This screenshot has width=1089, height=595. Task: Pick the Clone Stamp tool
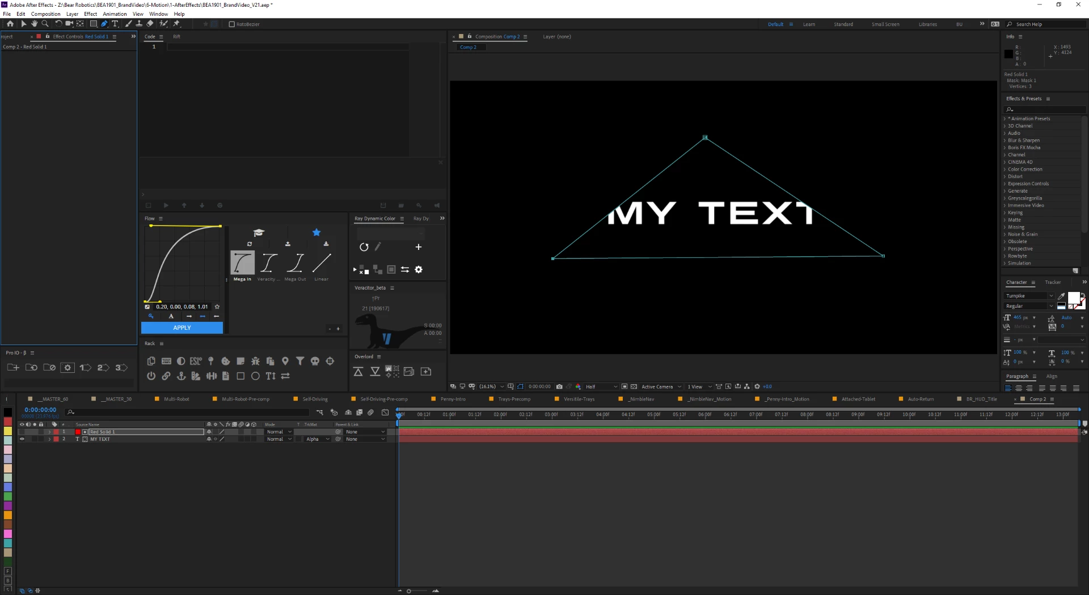pyautogui.click(x=139, y=24)
